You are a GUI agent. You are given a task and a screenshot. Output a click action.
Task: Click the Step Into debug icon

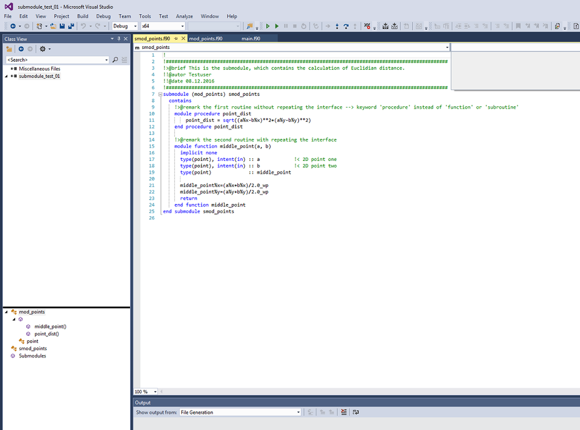pos(337,26)
